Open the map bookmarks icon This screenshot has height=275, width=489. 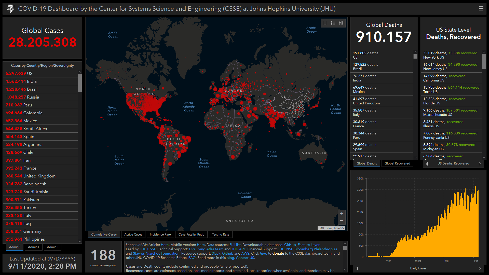pyautogui.click(x=325, y=23)
